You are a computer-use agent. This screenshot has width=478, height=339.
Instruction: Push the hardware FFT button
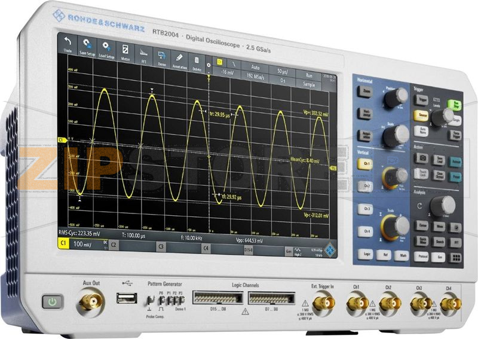[x=456, y=243]
